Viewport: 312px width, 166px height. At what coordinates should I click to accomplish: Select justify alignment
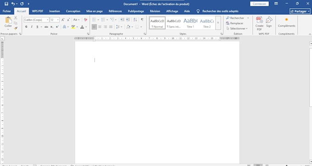111,27
